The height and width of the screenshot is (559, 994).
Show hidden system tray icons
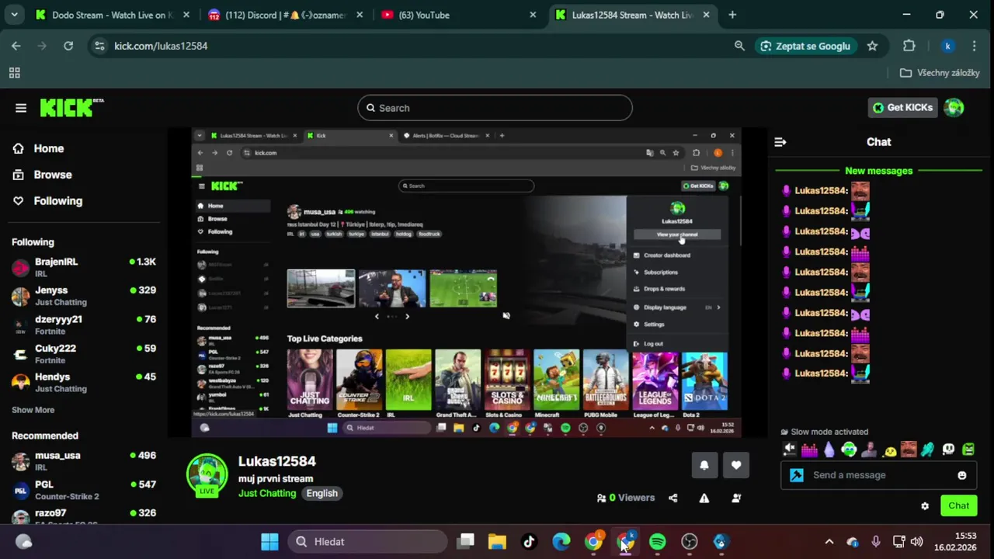pos(829,542)
